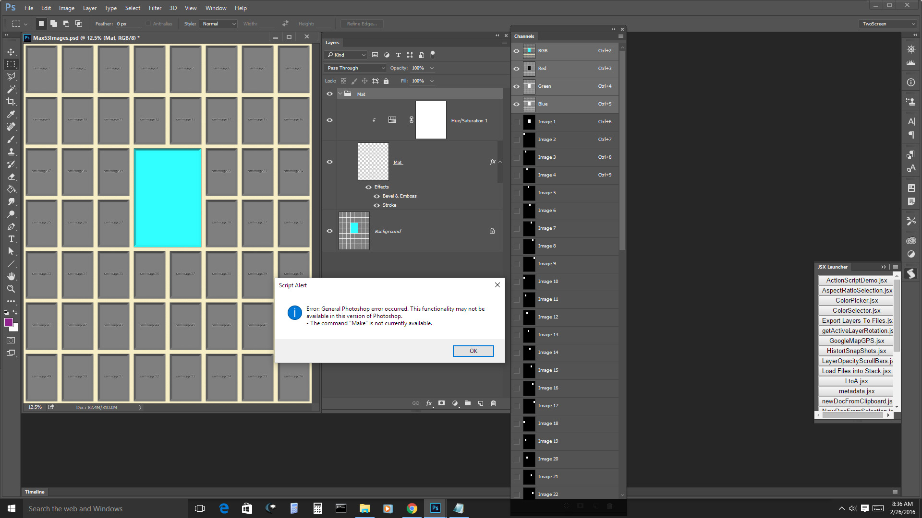
Task: Choose the Eyedropper tool
Action: [x=12, y=114]
